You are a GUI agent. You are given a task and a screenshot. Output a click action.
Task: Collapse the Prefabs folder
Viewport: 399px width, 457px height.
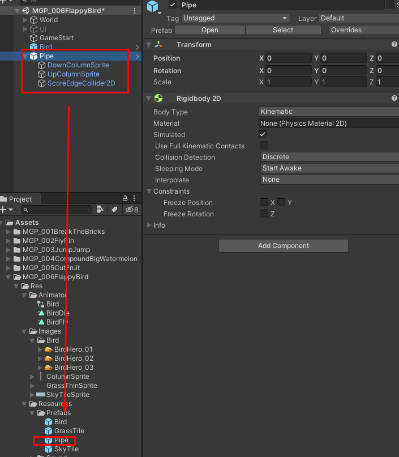point(32,413)
